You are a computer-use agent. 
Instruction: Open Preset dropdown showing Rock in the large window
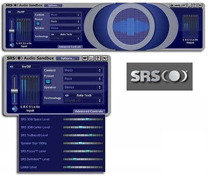click(x=65, y=21)
